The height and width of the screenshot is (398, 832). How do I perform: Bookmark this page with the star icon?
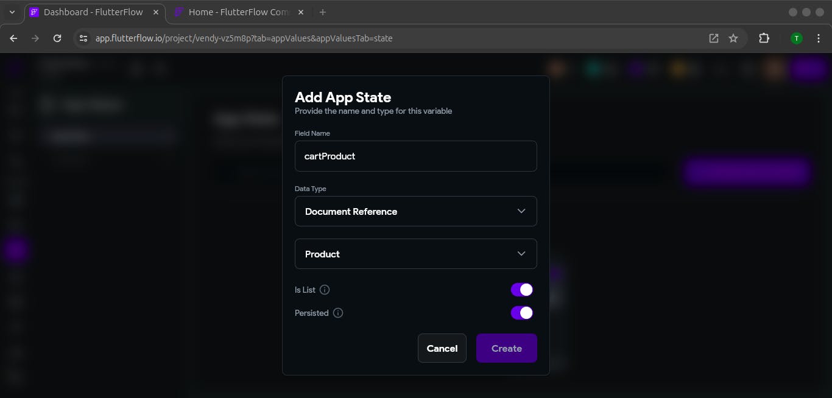(x=733, y=38)
